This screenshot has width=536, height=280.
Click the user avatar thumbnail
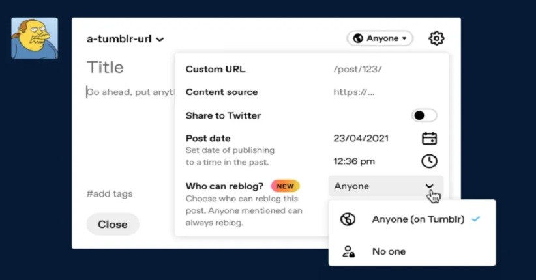tap(35, 38)
